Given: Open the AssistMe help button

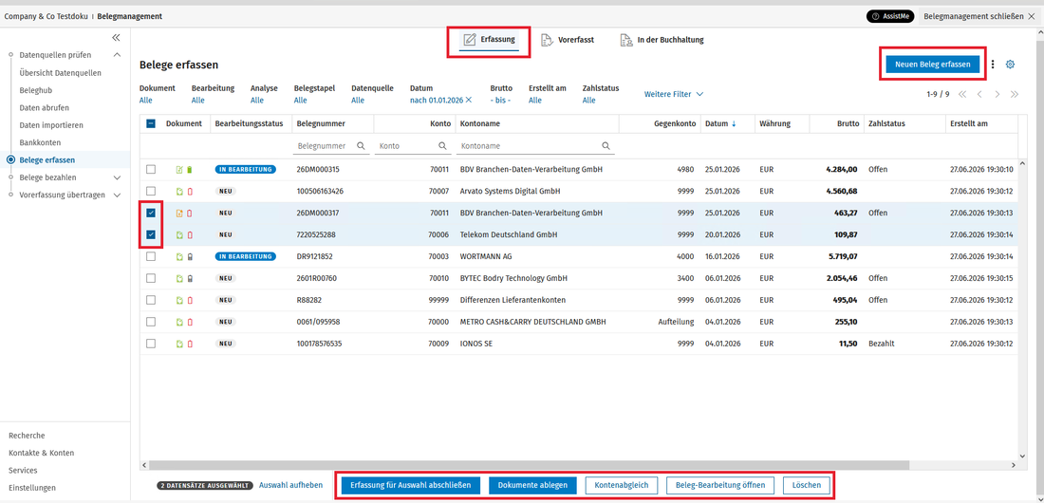Looking at the screenshot, I should coord(890,17).
